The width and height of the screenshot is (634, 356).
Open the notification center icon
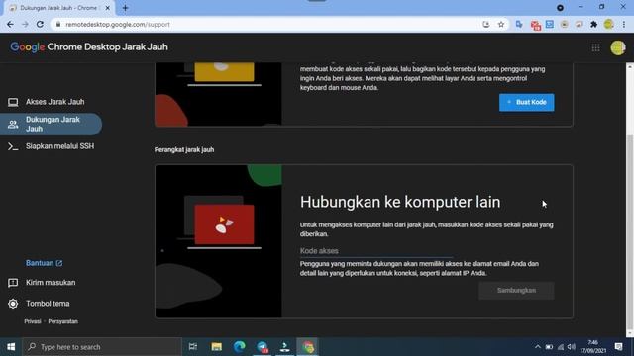point(618,347)
